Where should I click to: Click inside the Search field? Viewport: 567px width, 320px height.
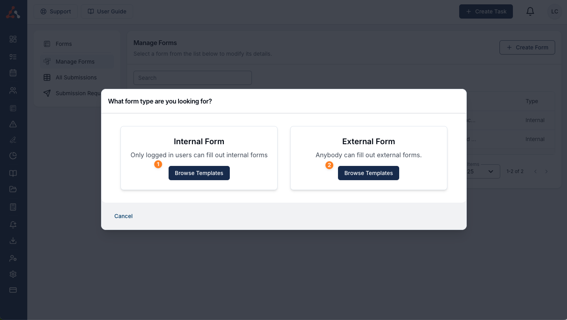193,78
